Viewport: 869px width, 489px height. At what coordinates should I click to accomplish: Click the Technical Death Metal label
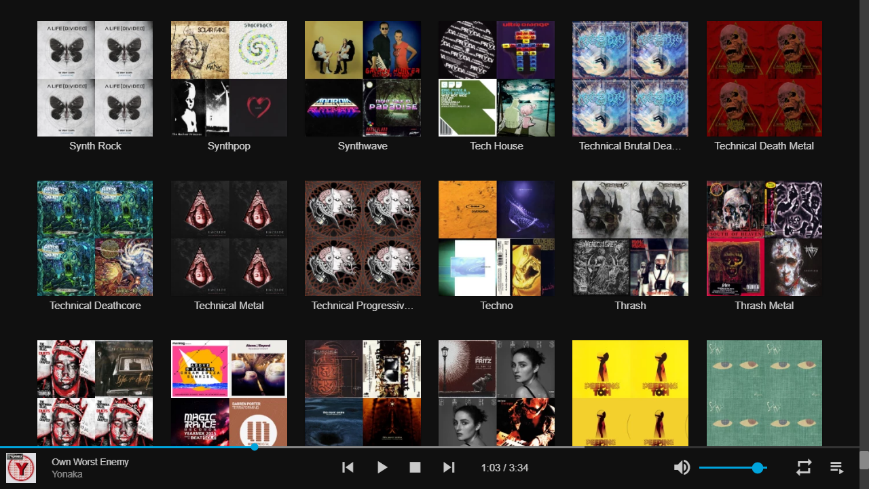point(764,146)
